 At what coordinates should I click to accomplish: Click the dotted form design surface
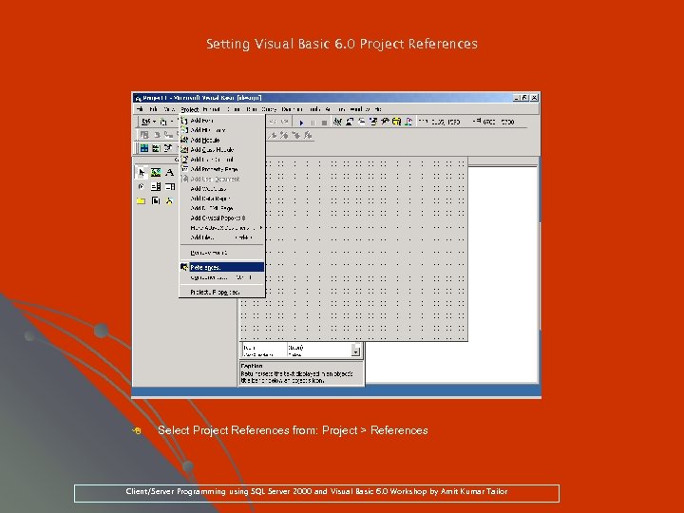[353, 250]
